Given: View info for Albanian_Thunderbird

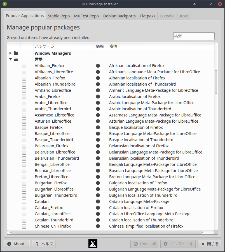Looking at the screenshot, I should pyautogui.click(x=98, y=84).
